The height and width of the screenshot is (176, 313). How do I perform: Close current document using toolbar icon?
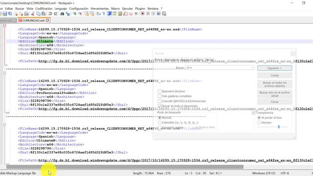coord(16,14)
